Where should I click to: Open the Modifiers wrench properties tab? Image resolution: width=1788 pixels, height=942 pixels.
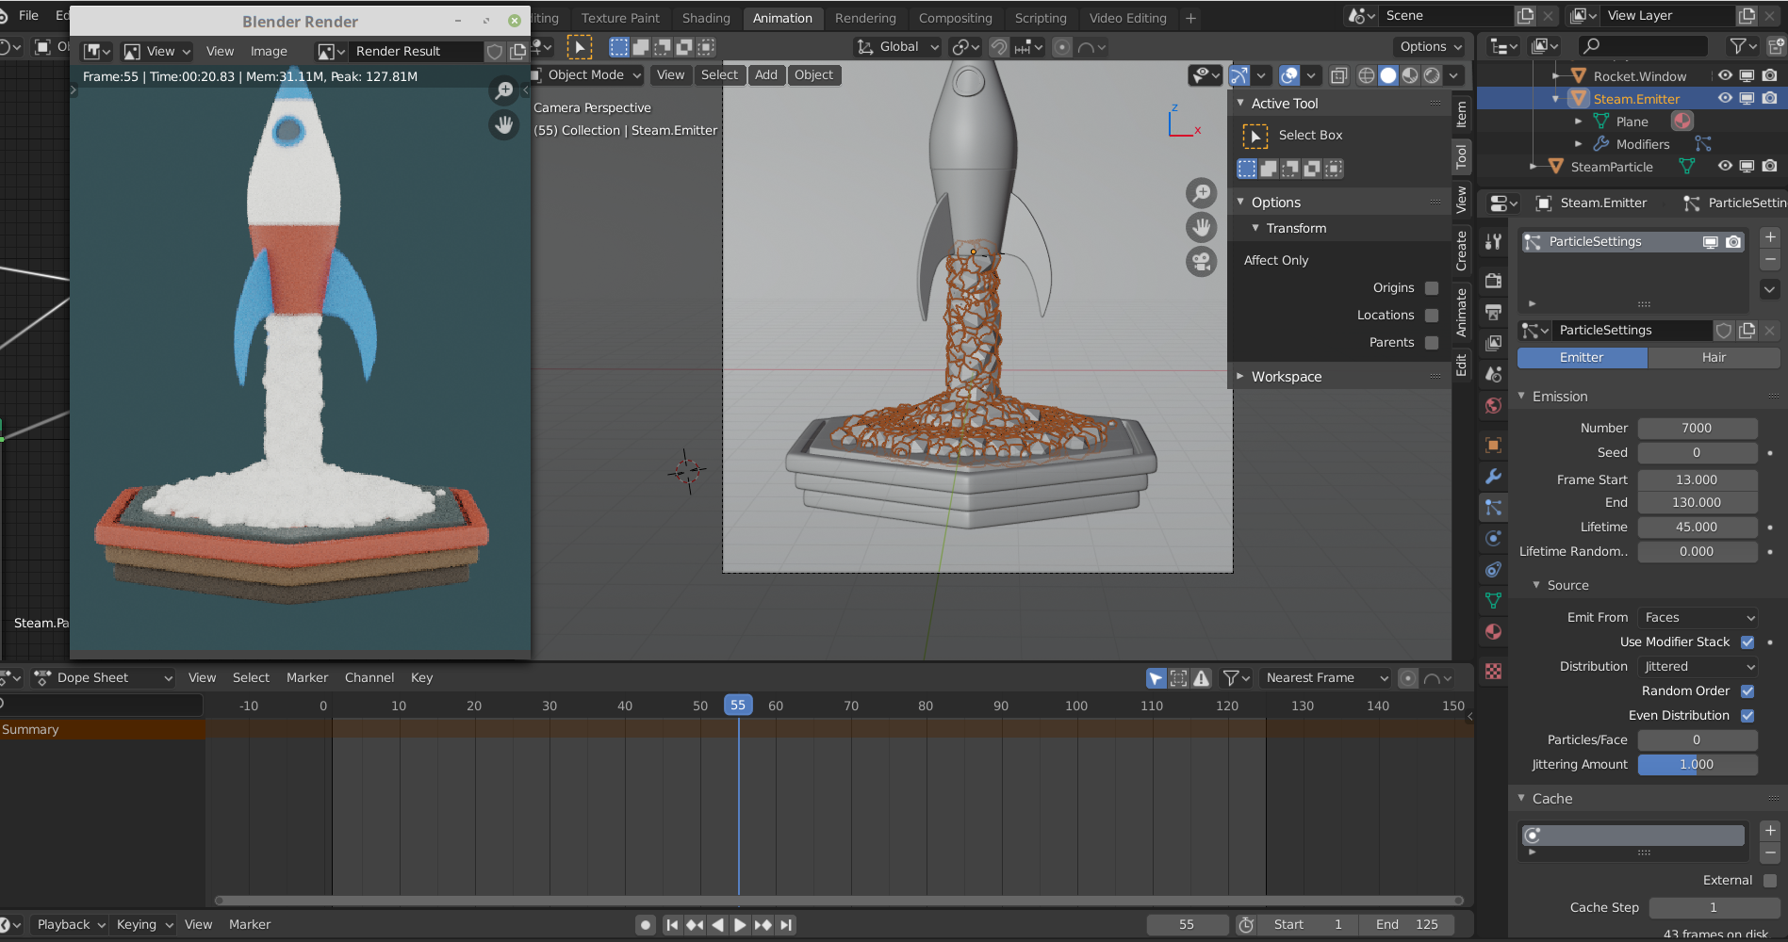pyautogui.click(x=1493, y=477)
